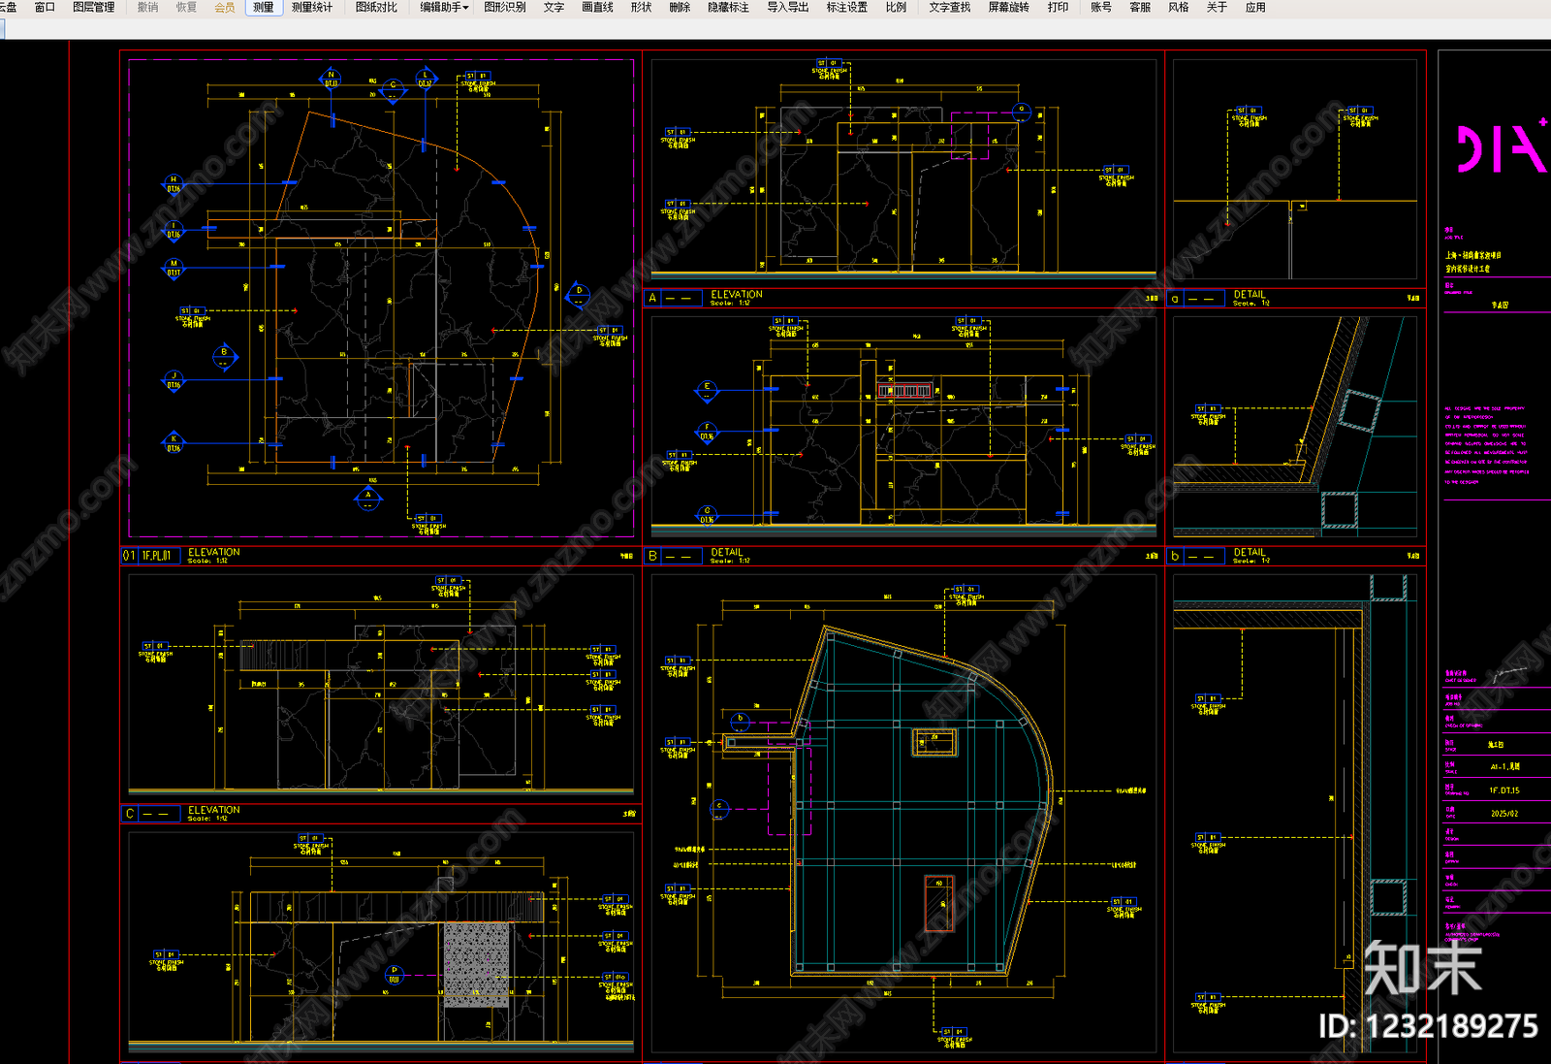The image size is (1551, 1064).
Task: Open 导入导出 import export
Action: coord(788,7)
